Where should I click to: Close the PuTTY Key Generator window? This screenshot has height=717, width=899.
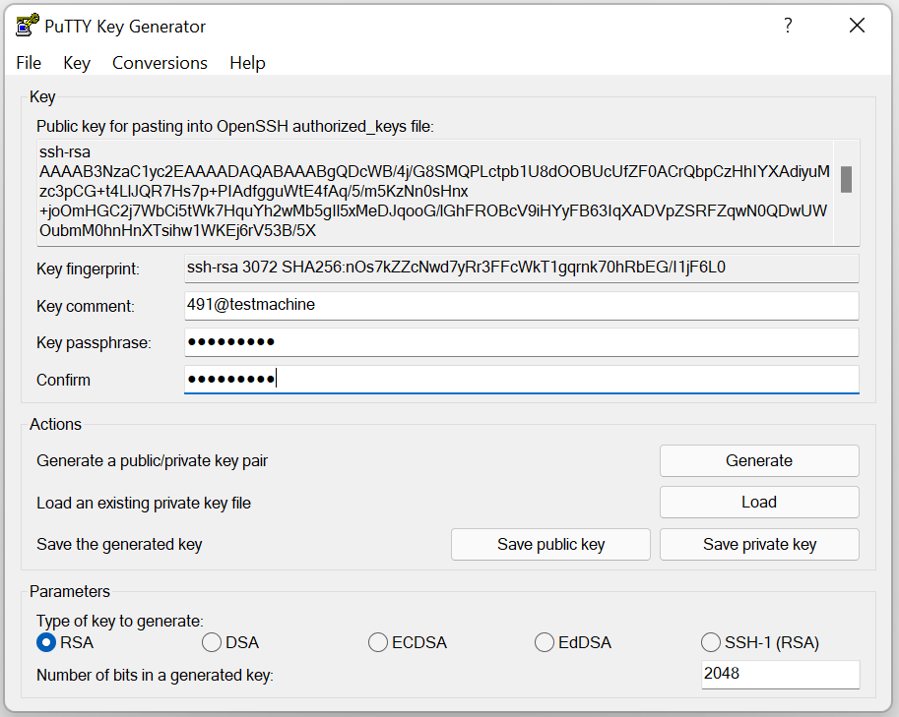857,26
